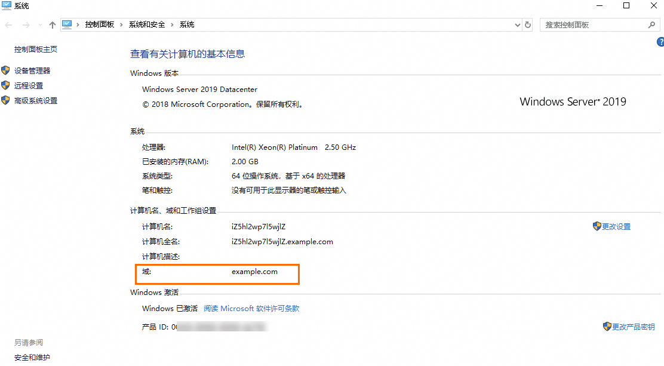Open 高级系统设置 link
Screen dimensions: 664x366
click(36, 101)
